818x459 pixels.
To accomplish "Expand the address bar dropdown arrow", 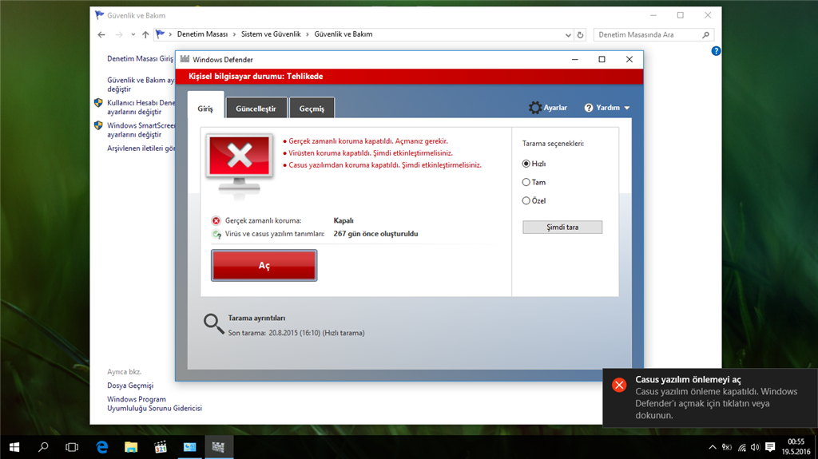I will [568, 35].
